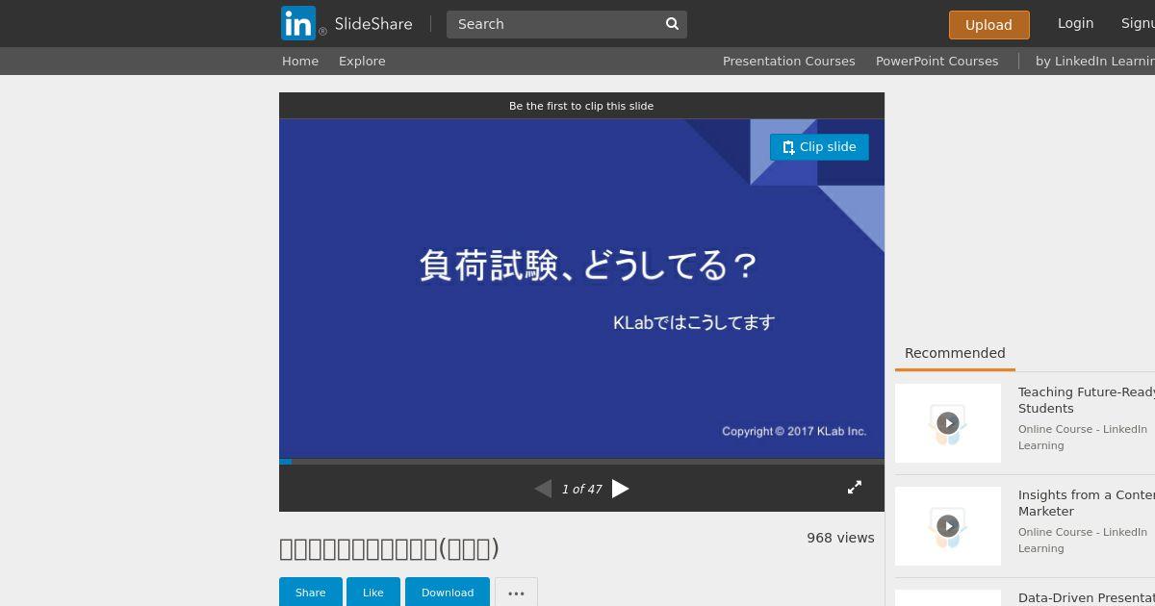1155x606 pixels.
Task: Play the Insights from a Content Marketer thumbnail
Action: [948, 526]
